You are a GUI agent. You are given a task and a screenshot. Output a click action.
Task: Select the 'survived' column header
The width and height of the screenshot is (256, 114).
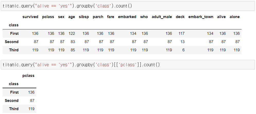tap(30, 17)
